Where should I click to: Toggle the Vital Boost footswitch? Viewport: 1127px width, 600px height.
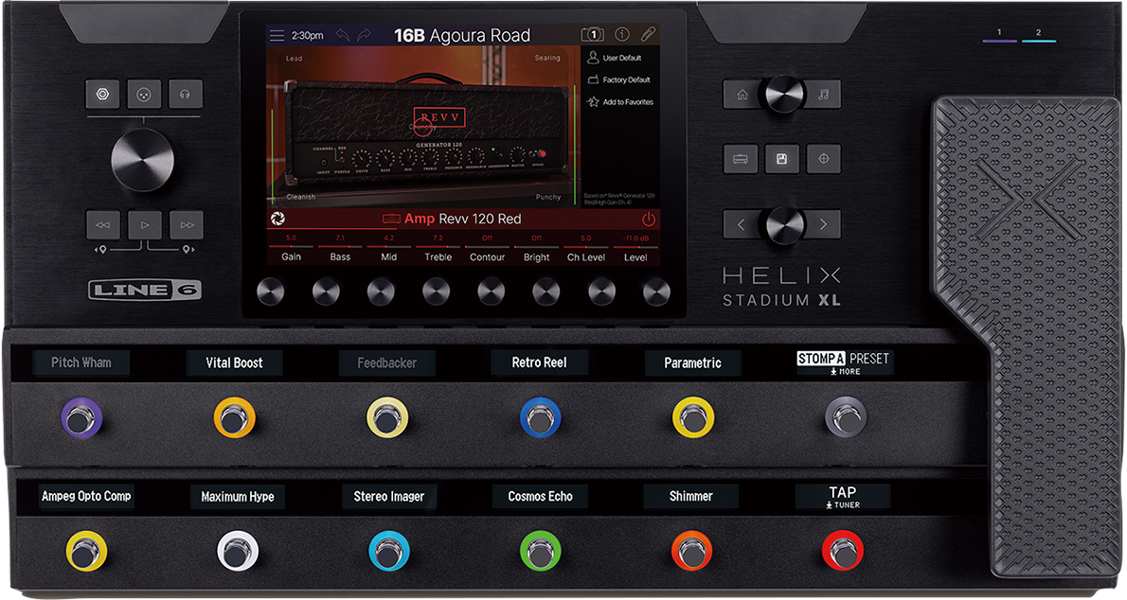pyautogui.click(x=234, y=418)
